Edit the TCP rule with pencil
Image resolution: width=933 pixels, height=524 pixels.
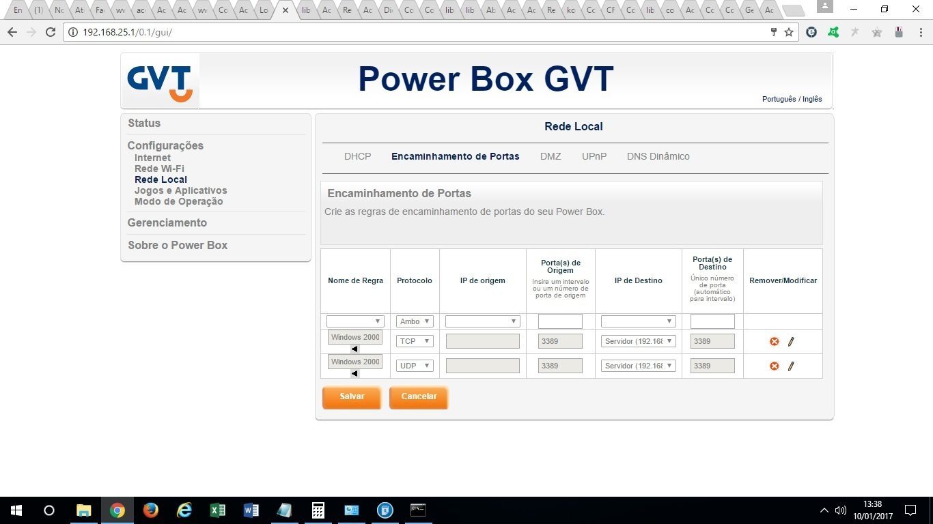pyautogui.click(x=791, y=341)
